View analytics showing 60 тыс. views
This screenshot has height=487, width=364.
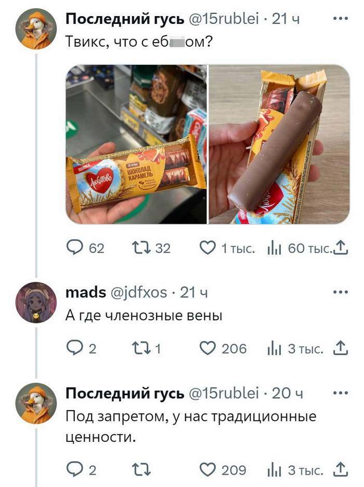tap(299, 248)
